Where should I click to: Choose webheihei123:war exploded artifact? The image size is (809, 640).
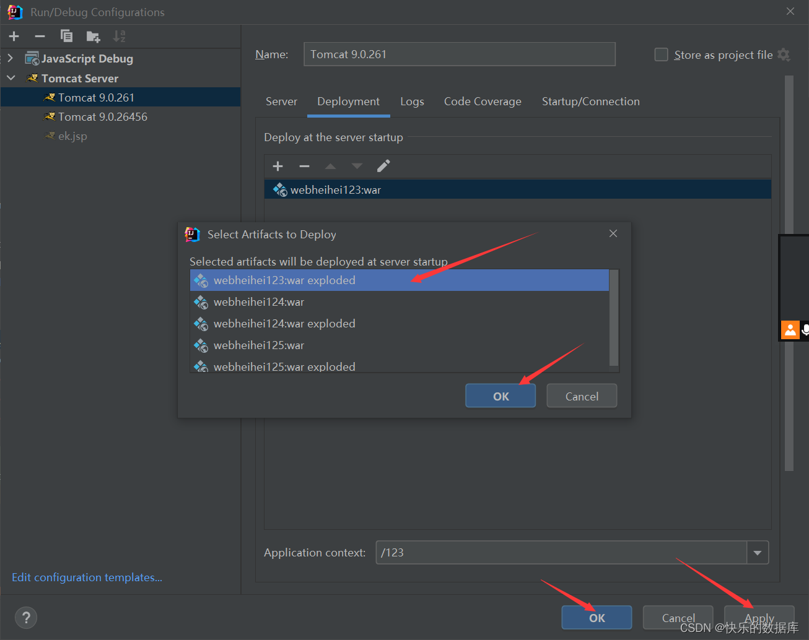point(400,280)
